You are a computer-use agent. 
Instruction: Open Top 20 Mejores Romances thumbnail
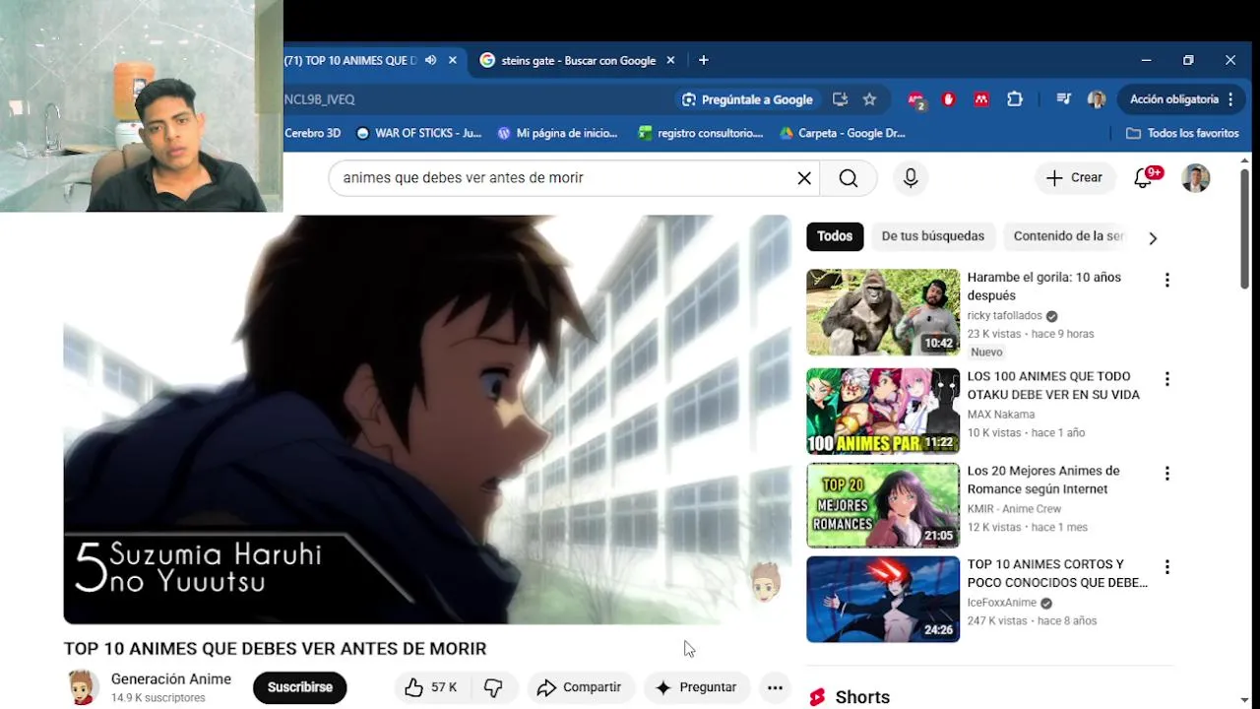click(883, 505)
